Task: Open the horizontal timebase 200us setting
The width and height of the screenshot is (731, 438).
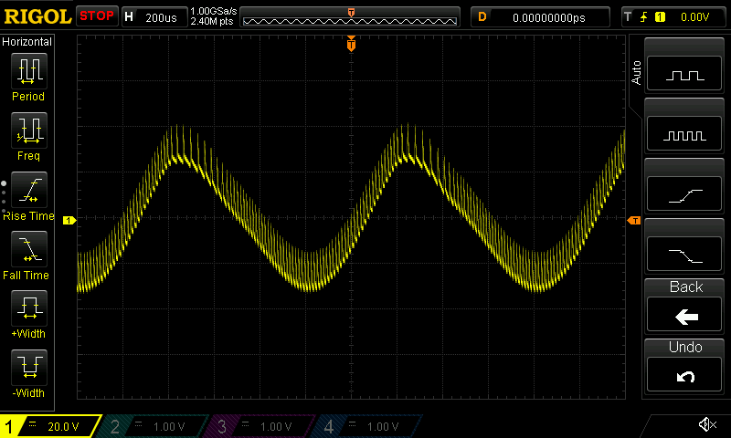Action: 154,17
